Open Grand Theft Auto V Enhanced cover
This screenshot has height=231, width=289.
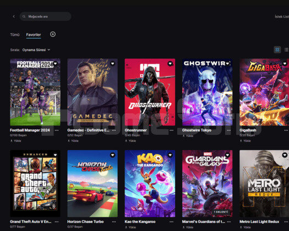pyautogui.click(x=35, y=184)
